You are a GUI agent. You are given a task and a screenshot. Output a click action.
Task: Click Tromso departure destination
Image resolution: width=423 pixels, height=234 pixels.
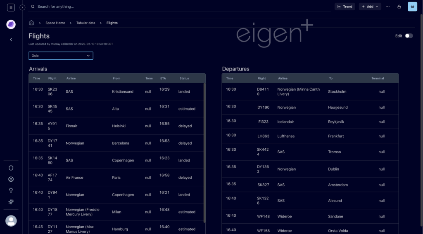click(335, 152)
